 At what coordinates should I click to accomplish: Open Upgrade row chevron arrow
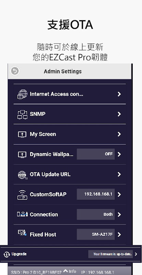pyautogui.click(x=136, y=254)
